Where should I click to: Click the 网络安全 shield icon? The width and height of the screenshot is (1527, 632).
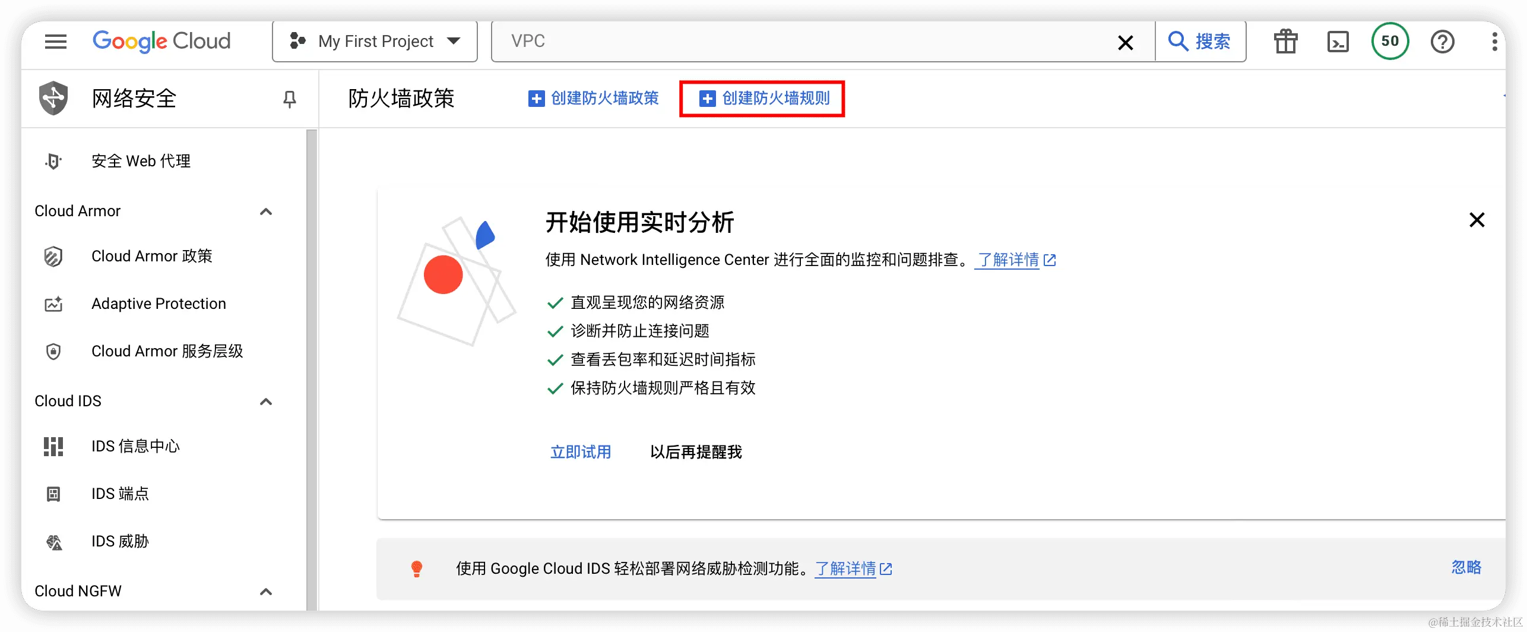point(53,98)
